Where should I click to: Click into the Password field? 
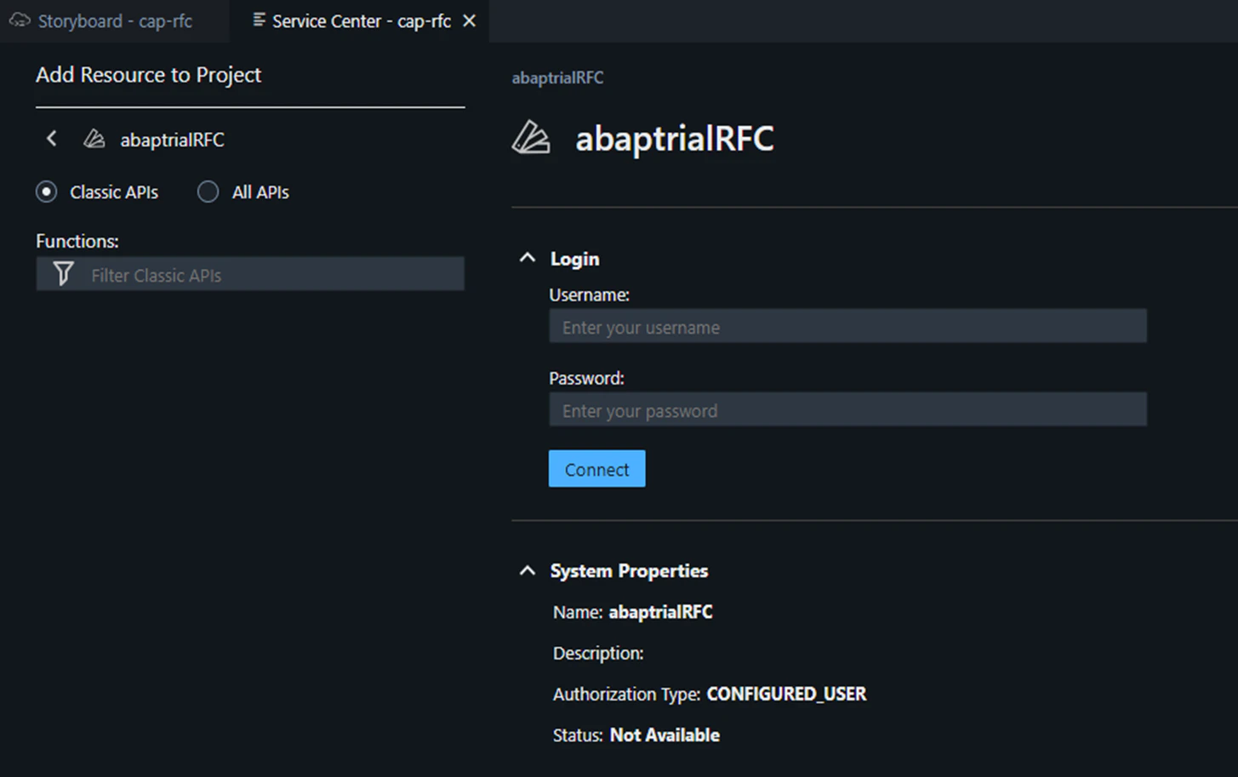[x=847, y=410]
